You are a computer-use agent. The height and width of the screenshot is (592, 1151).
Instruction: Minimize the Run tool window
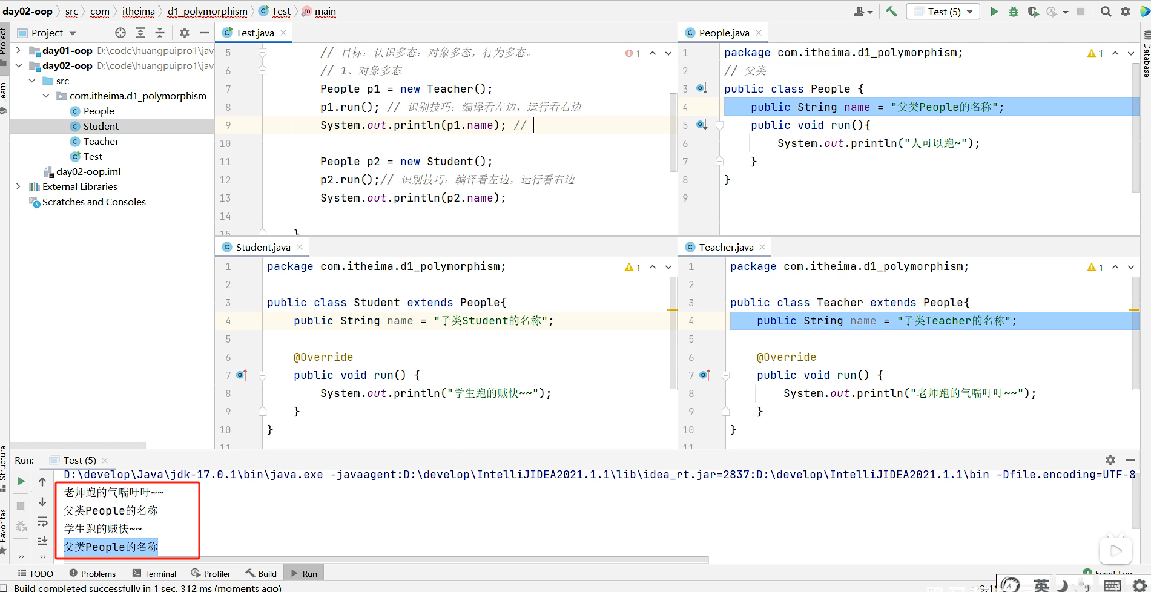[1130, 460]
